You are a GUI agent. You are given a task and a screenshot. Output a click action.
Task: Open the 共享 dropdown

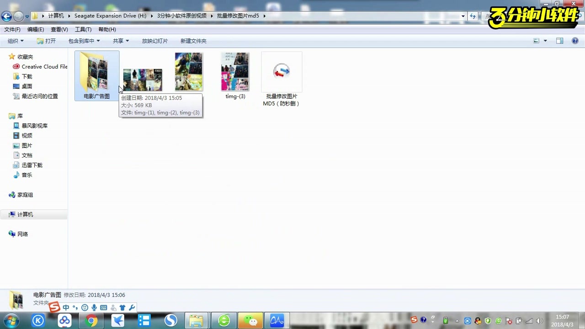click(121, 41)
